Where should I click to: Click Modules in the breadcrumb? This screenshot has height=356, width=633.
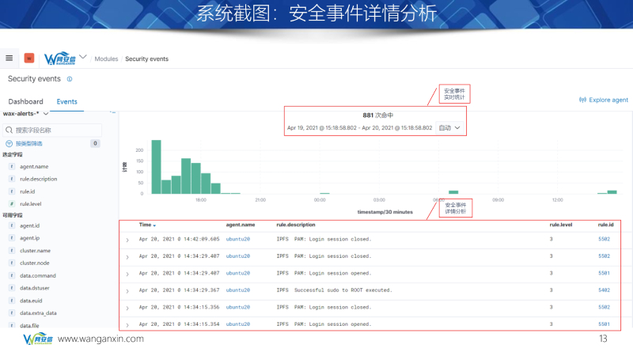[x=106, y=59]
